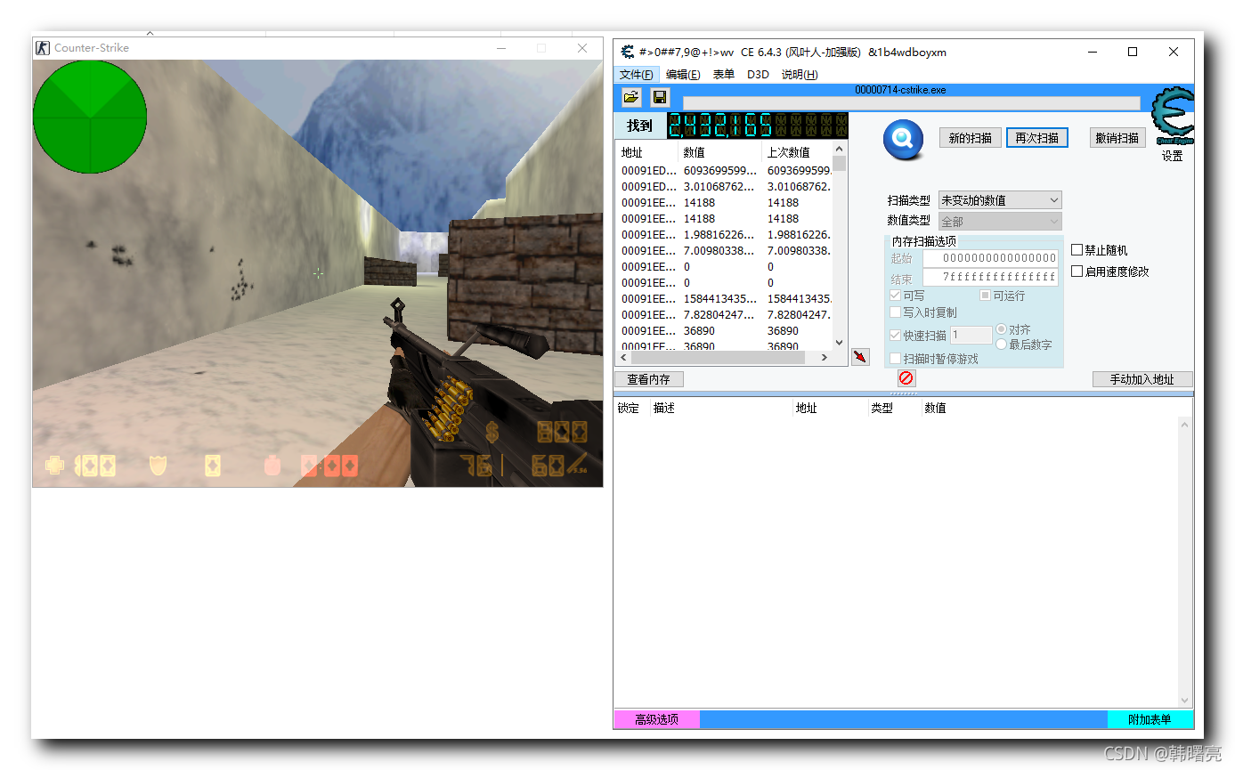Viewport: 1235px width, 770px height.
Task: Open D3D menu
Action: 758,75
